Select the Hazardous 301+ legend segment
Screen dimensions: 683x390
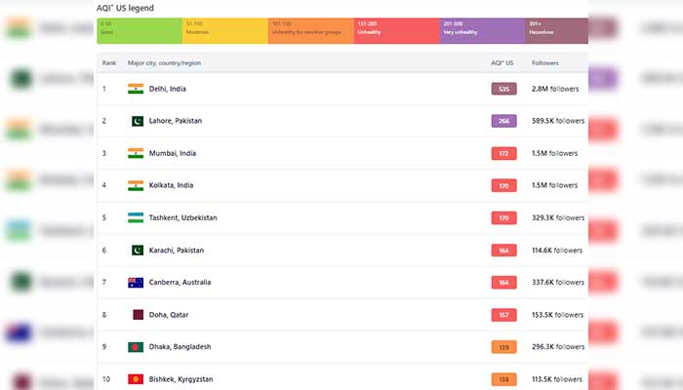pyautogui.click(x=556, y=30)
